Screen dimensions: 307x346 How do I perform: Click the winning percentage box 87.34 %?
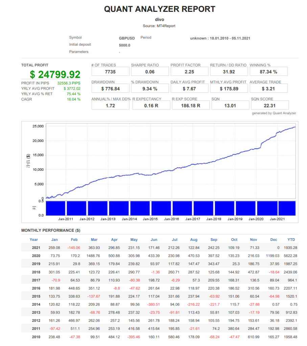coord(268,72)
